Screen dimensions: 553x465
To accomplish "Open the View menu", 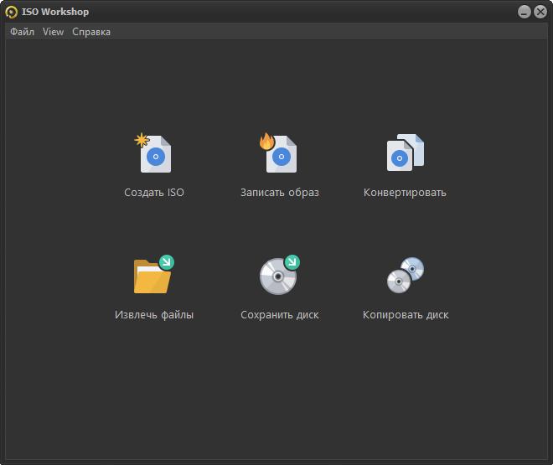I will (x=53, y=32).
